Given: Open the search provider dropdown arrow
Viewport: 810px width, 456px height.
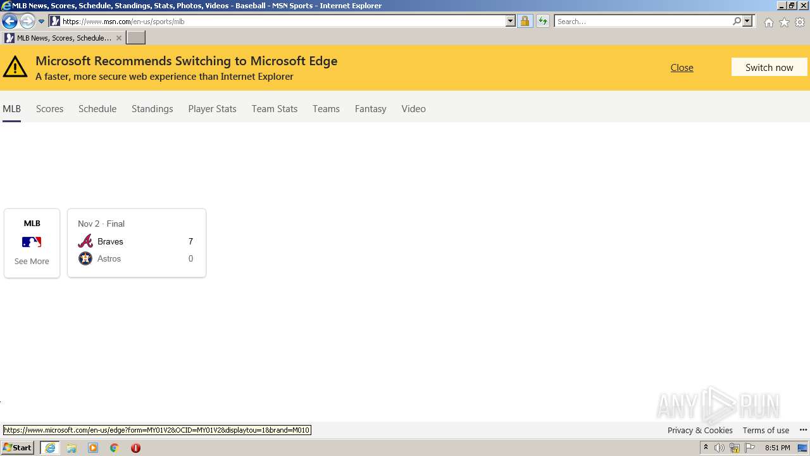Looking at the screenshot, I should pos(747,22).
